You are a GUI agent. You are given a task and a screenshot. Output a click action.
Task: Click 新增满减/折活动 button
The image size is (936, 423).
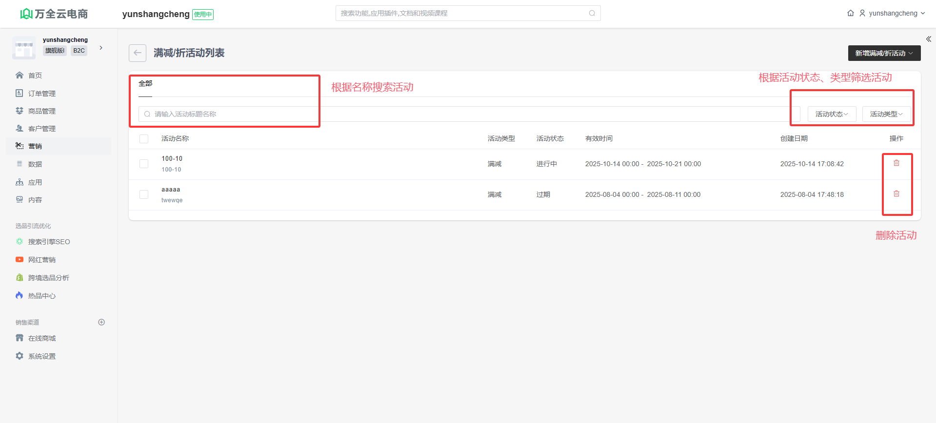[884, 53]
